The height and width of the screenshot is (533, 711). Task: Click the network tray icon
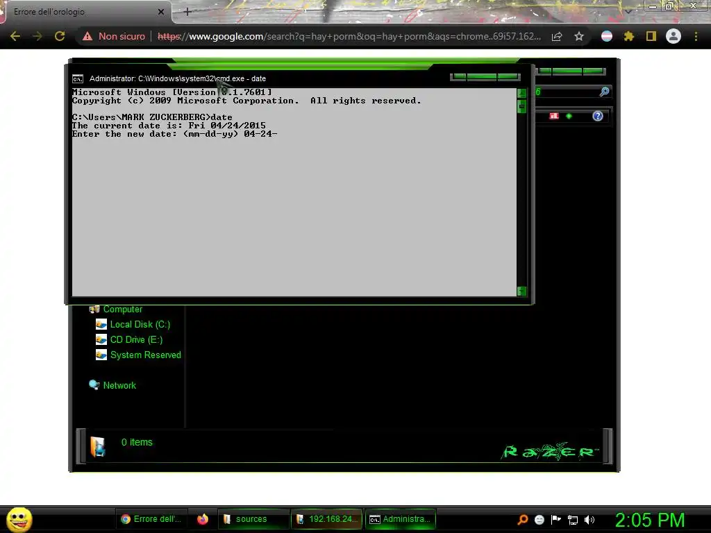click(573, 521)
